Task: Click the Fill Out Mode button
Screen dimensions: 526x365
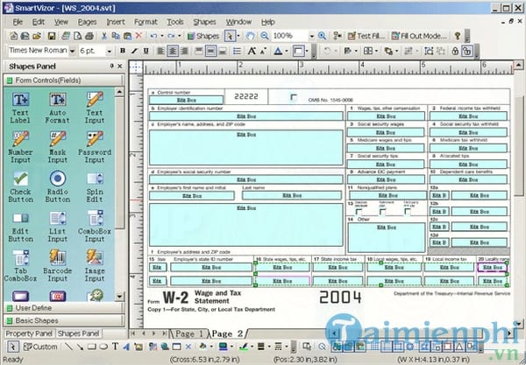Action: 419,36
